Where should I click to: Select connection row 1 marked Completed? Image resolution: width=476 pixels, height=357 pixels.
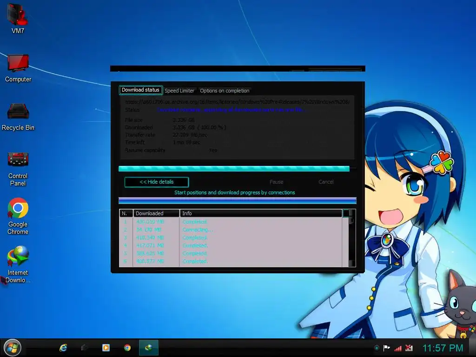231,222
